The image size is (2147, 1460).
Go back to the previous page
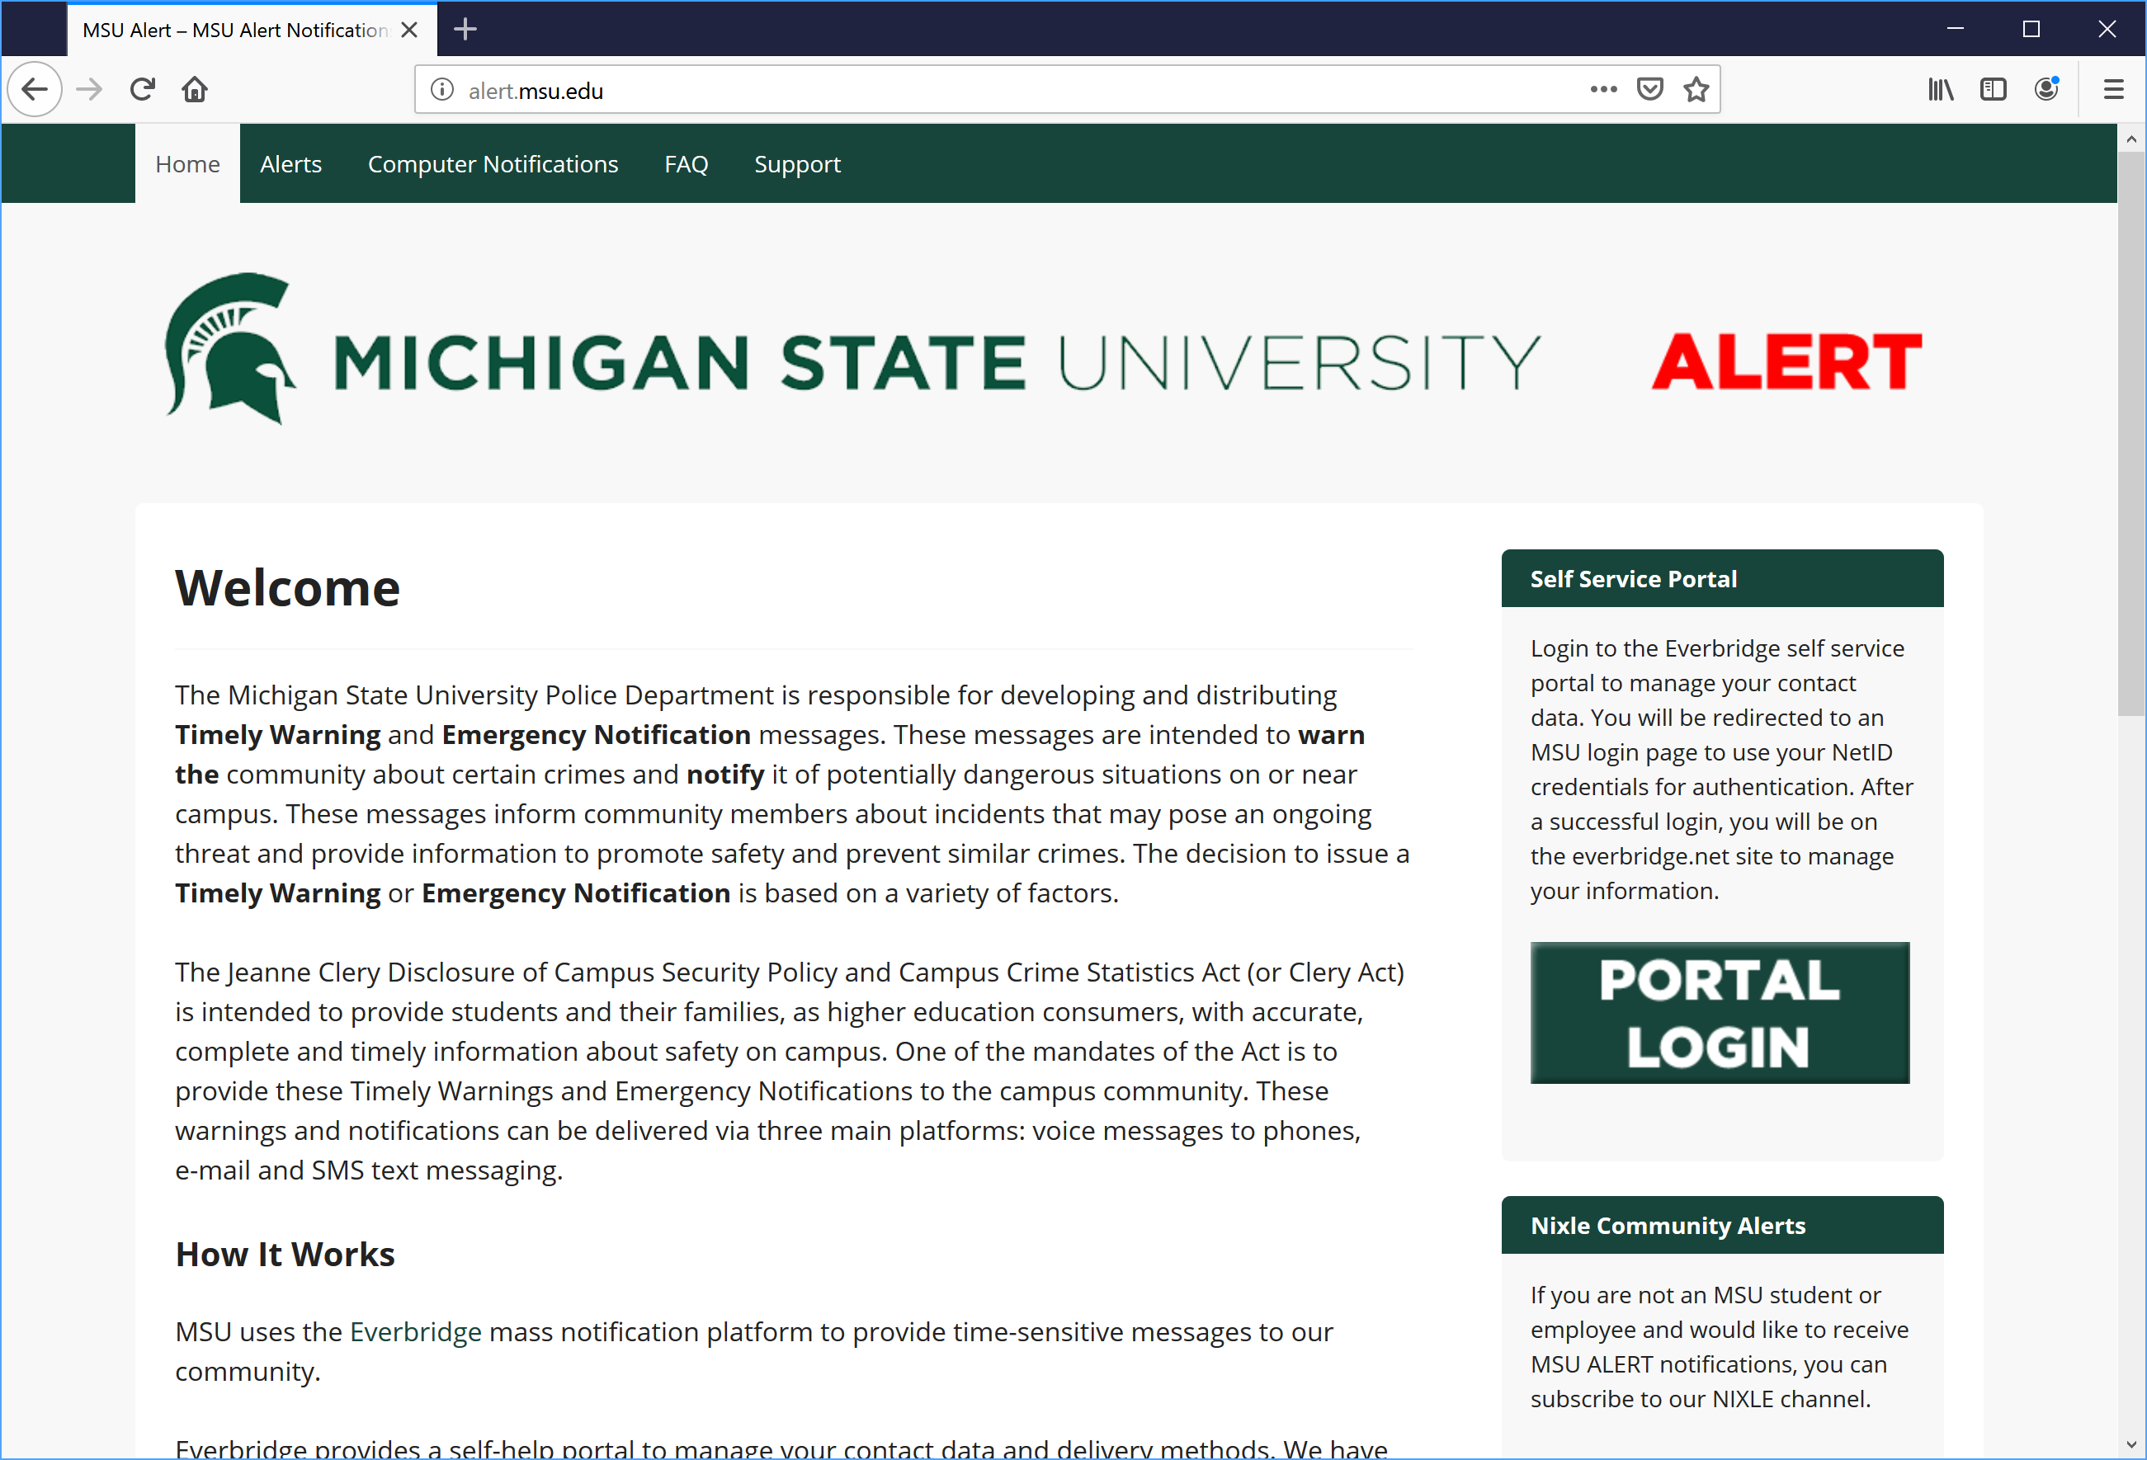tap(34, 90)
